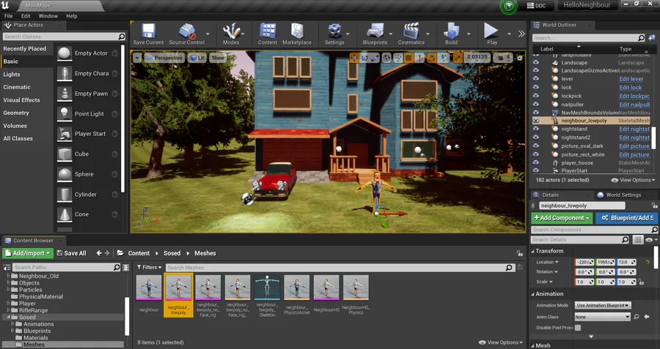
Task: Open the Window menu
Action: coord(48,16)
